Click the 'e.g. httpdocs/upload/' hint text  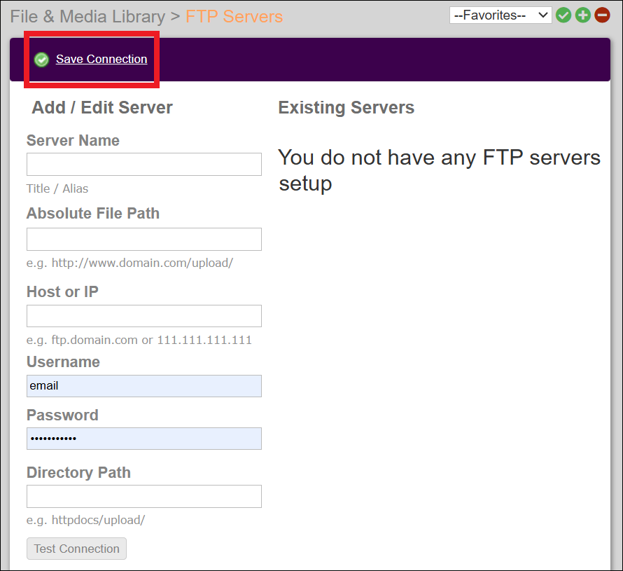(x=86, y=520)
